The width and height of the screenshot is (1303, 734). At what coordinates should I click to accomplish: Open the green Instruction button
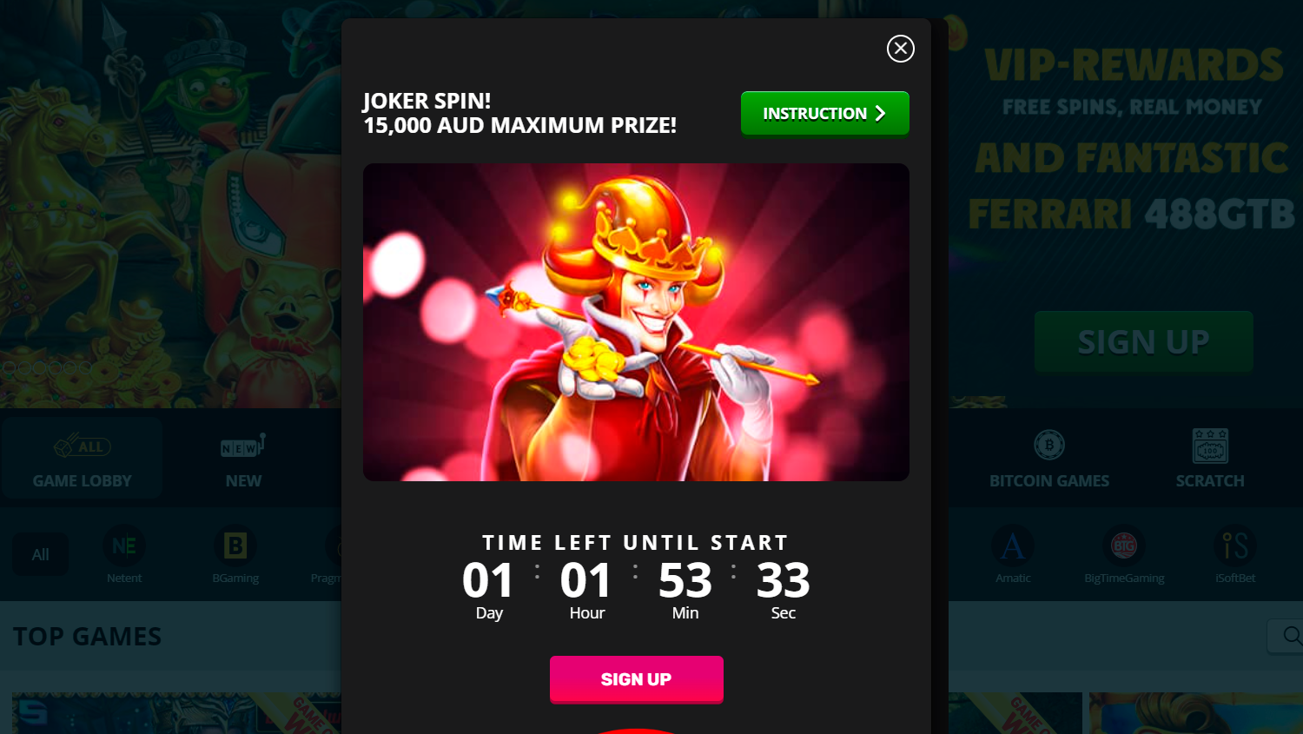coord(824,113)
